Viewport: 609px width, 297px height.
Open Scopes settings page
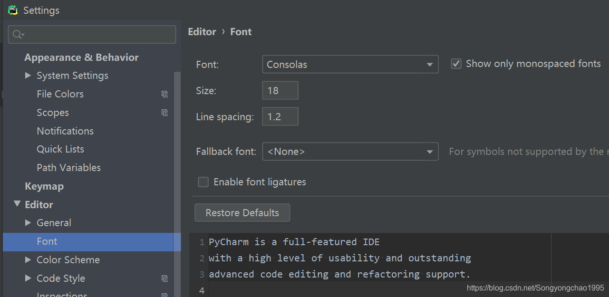coord(53,113)
